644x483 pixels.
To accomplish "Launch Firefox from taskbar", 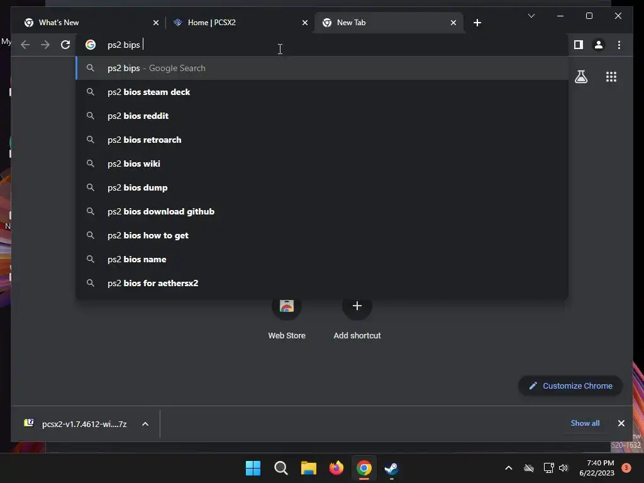I will 336,468.
